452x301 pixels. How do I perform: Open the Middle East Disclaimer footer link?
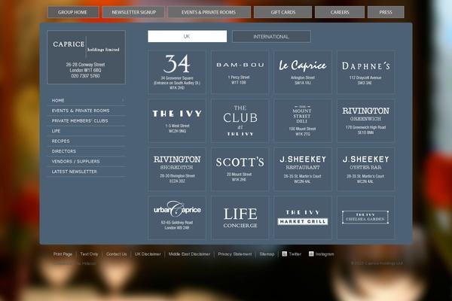click(189, 254)
